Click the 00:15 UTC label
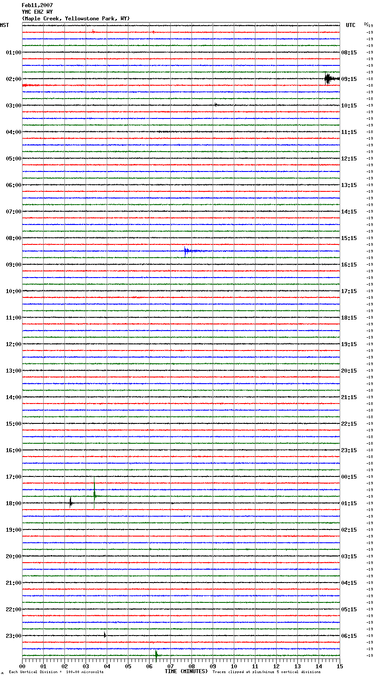The image size is (375, 678). pos(349,477)
